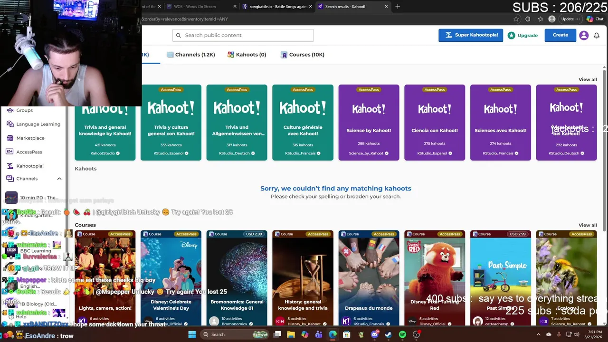The height and width of the screenshot is (342, 608).
Task: Open Discord from taskbar
Action: tap(374, 334)
